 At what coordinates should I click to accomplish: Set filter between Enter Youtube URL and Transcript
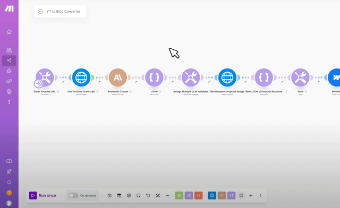[x=63, y=82]
